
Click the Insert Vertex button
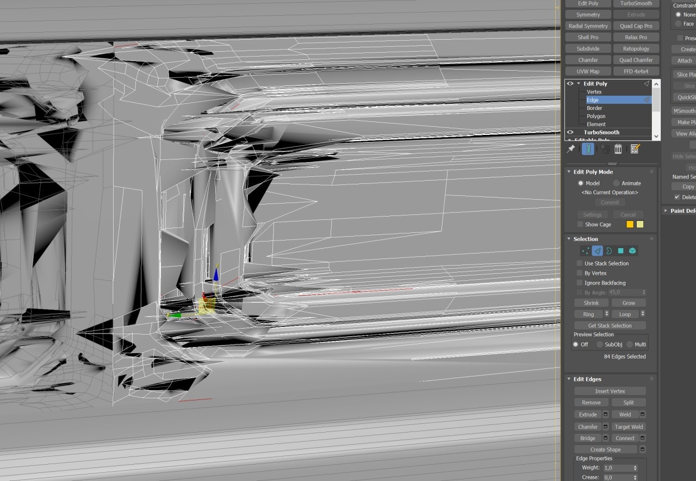tap(610, 391)
